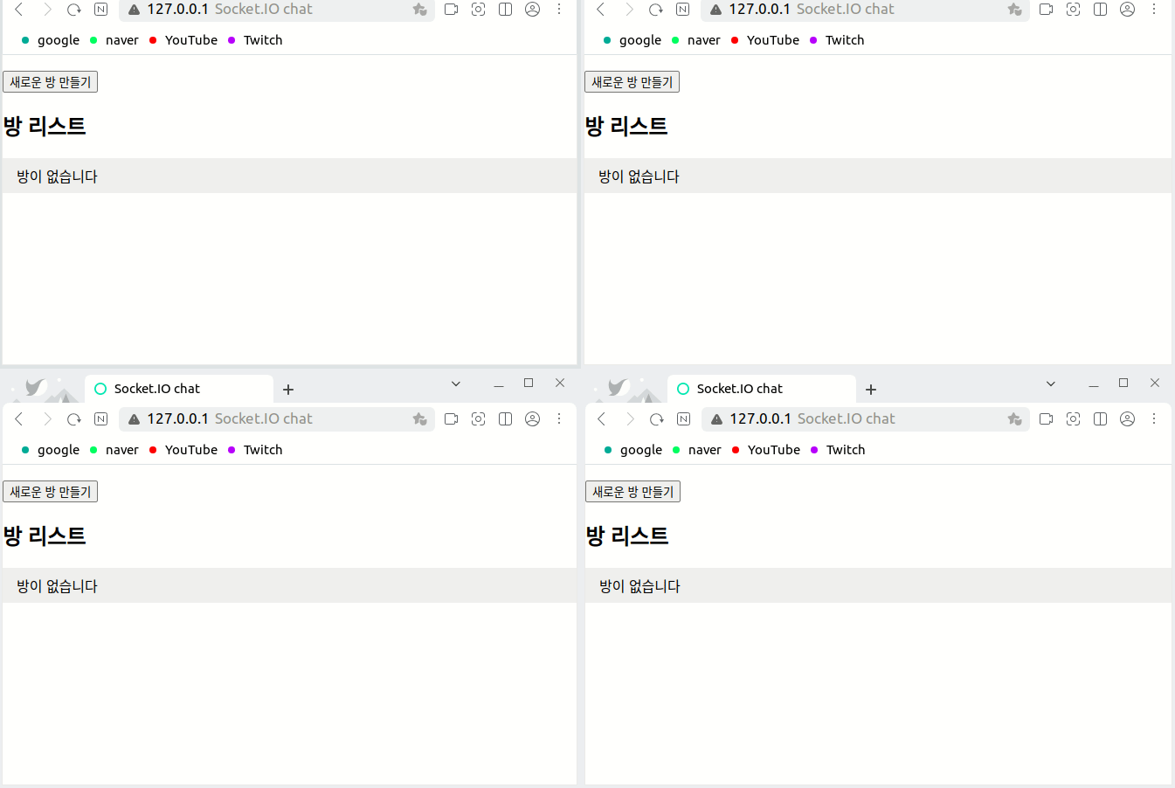Open Twitch bookmark in bottom-left window
Viewport: 1175px width, 788px height.
pyautogui.click(x=255, y=450)
